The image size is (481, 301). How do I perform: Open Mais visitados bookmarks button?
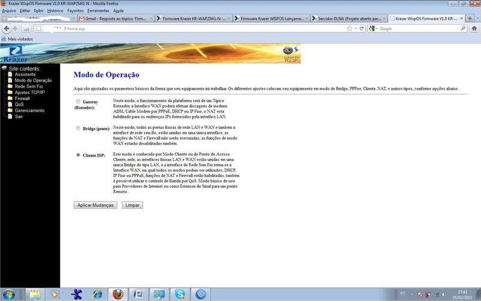(17, 39)
